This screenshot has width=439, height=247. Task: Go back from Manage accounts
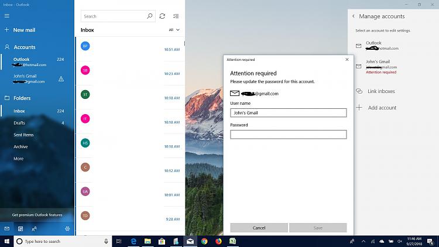[354, 16]
